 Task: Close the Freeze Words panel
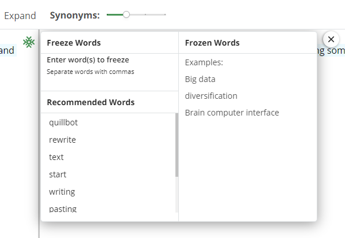coord(331,39)
